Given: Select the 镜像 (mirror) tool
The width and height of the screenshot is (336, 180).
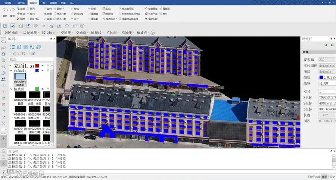Looking at the screenshot, I should pyautogui.click(x=48, y=14).
